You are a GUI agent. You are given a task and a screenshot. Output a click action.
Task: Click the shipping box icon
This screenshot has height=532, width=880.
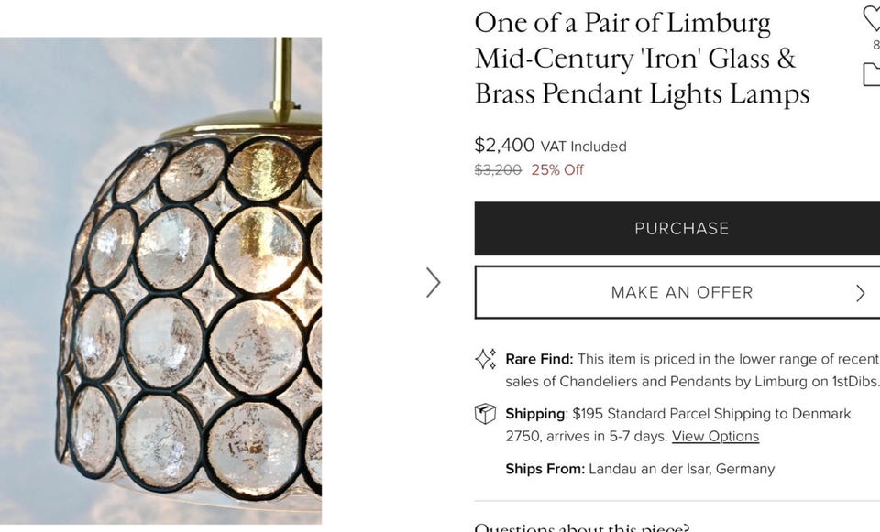tap(485, 414)
